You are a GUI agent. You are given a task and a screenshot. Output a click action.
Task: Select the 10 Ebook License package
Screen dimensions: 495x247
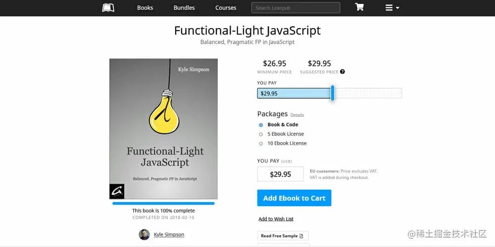pos(261,144)
